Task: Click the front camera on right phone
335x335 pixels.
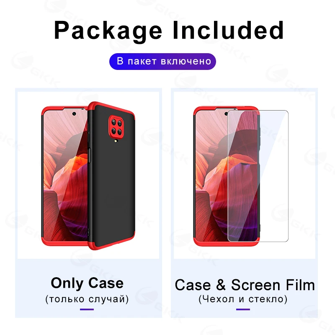Action: (226, 113)
